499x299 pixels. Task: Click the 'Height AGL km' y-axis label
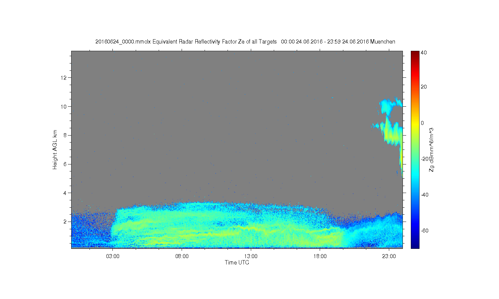[x=55, y=149]
